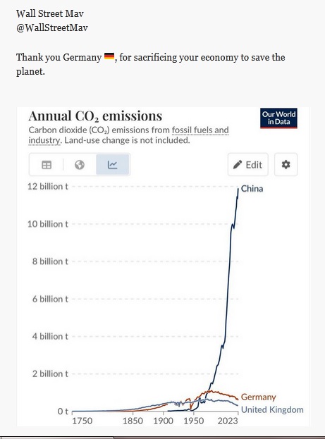Select the United Kingdom series label
This screenshot has width=325, height=439.
272,409
